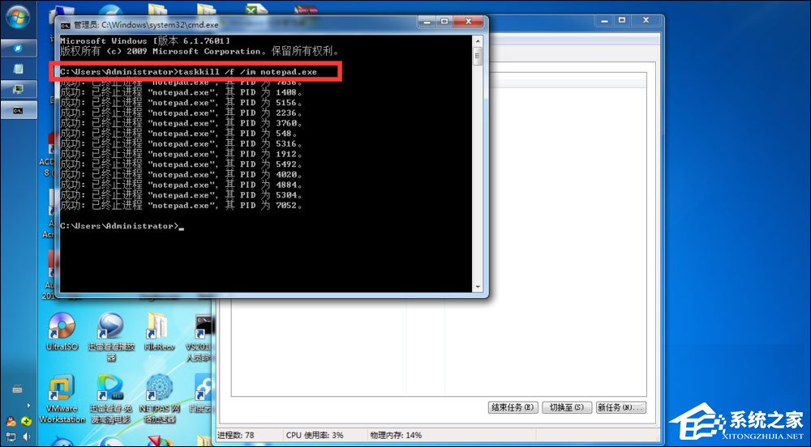Open the Windows Start orb
The image size is (811, 447).
[18, 15]
